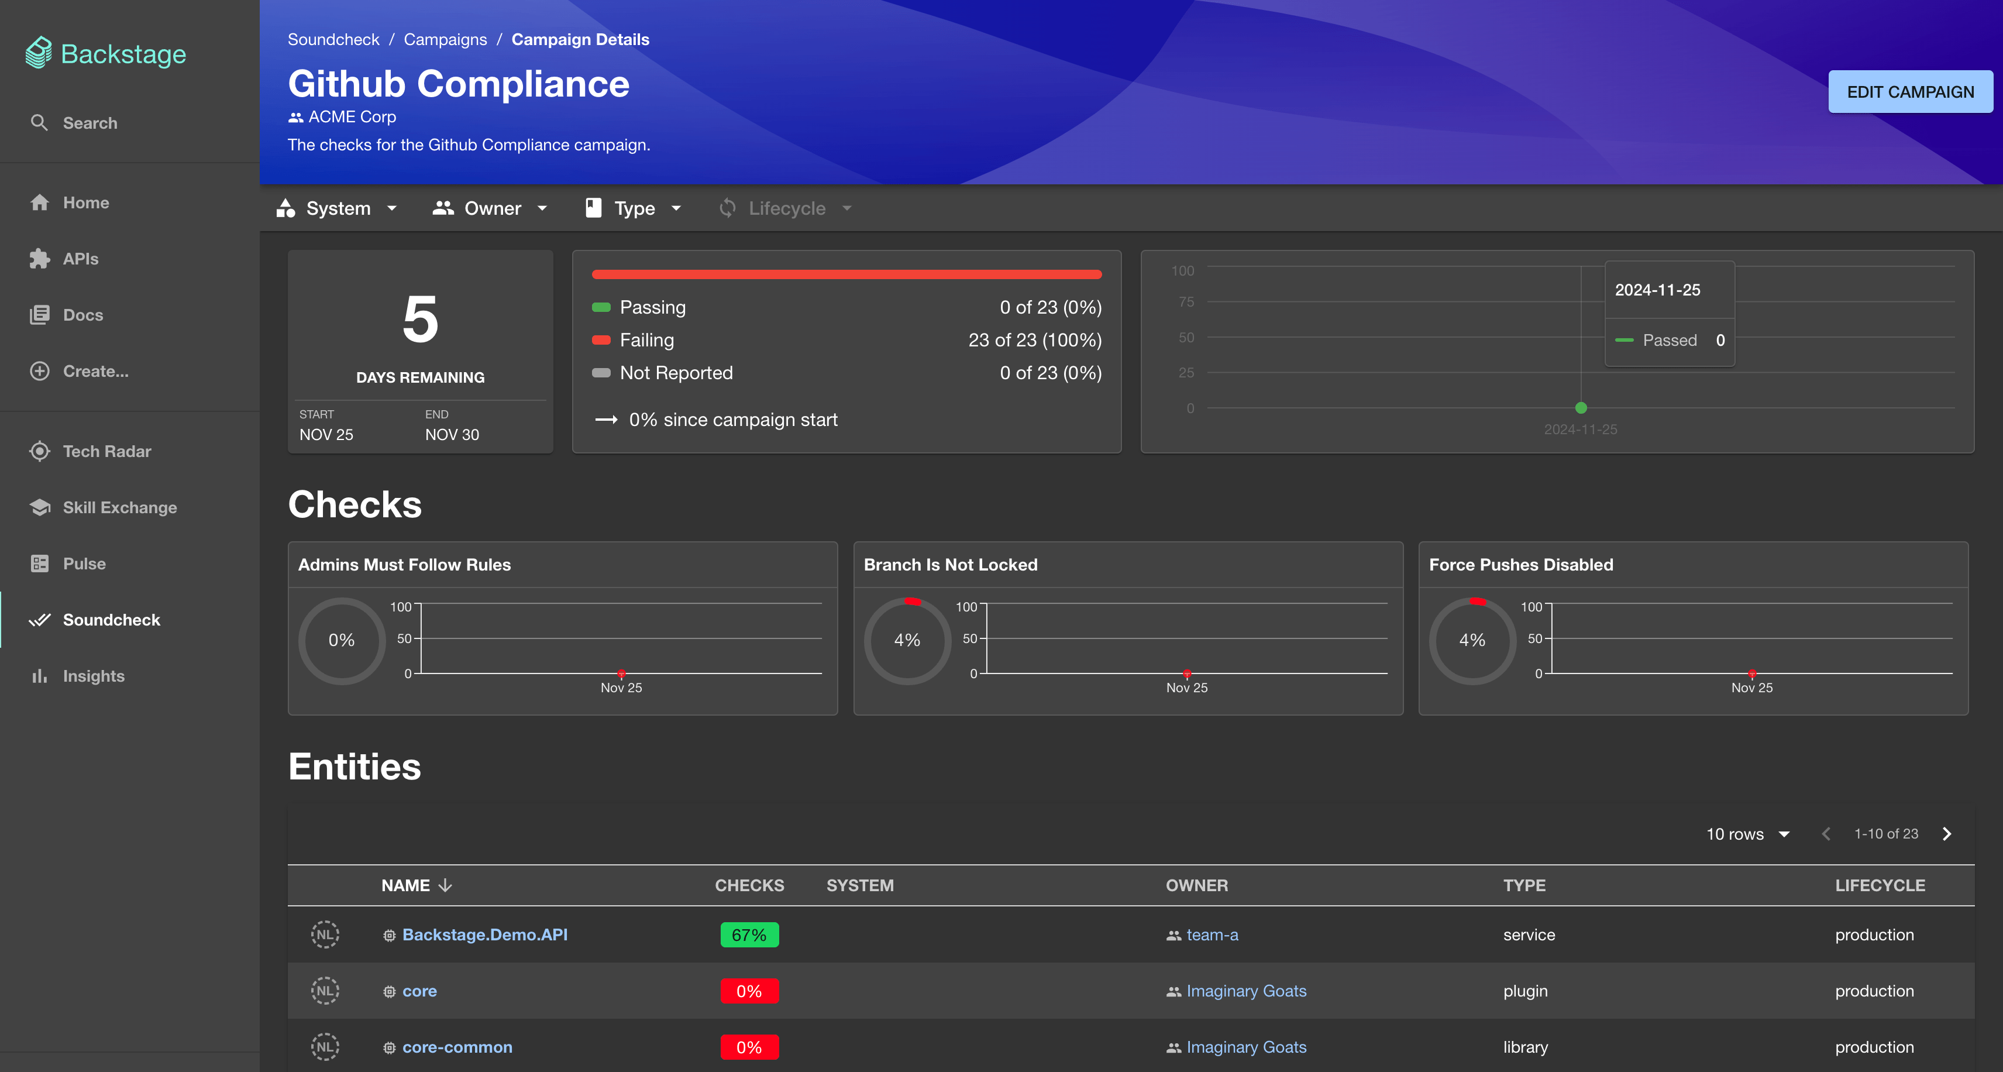
Task: Click the Search field in the sidebar
Action: 130,123
